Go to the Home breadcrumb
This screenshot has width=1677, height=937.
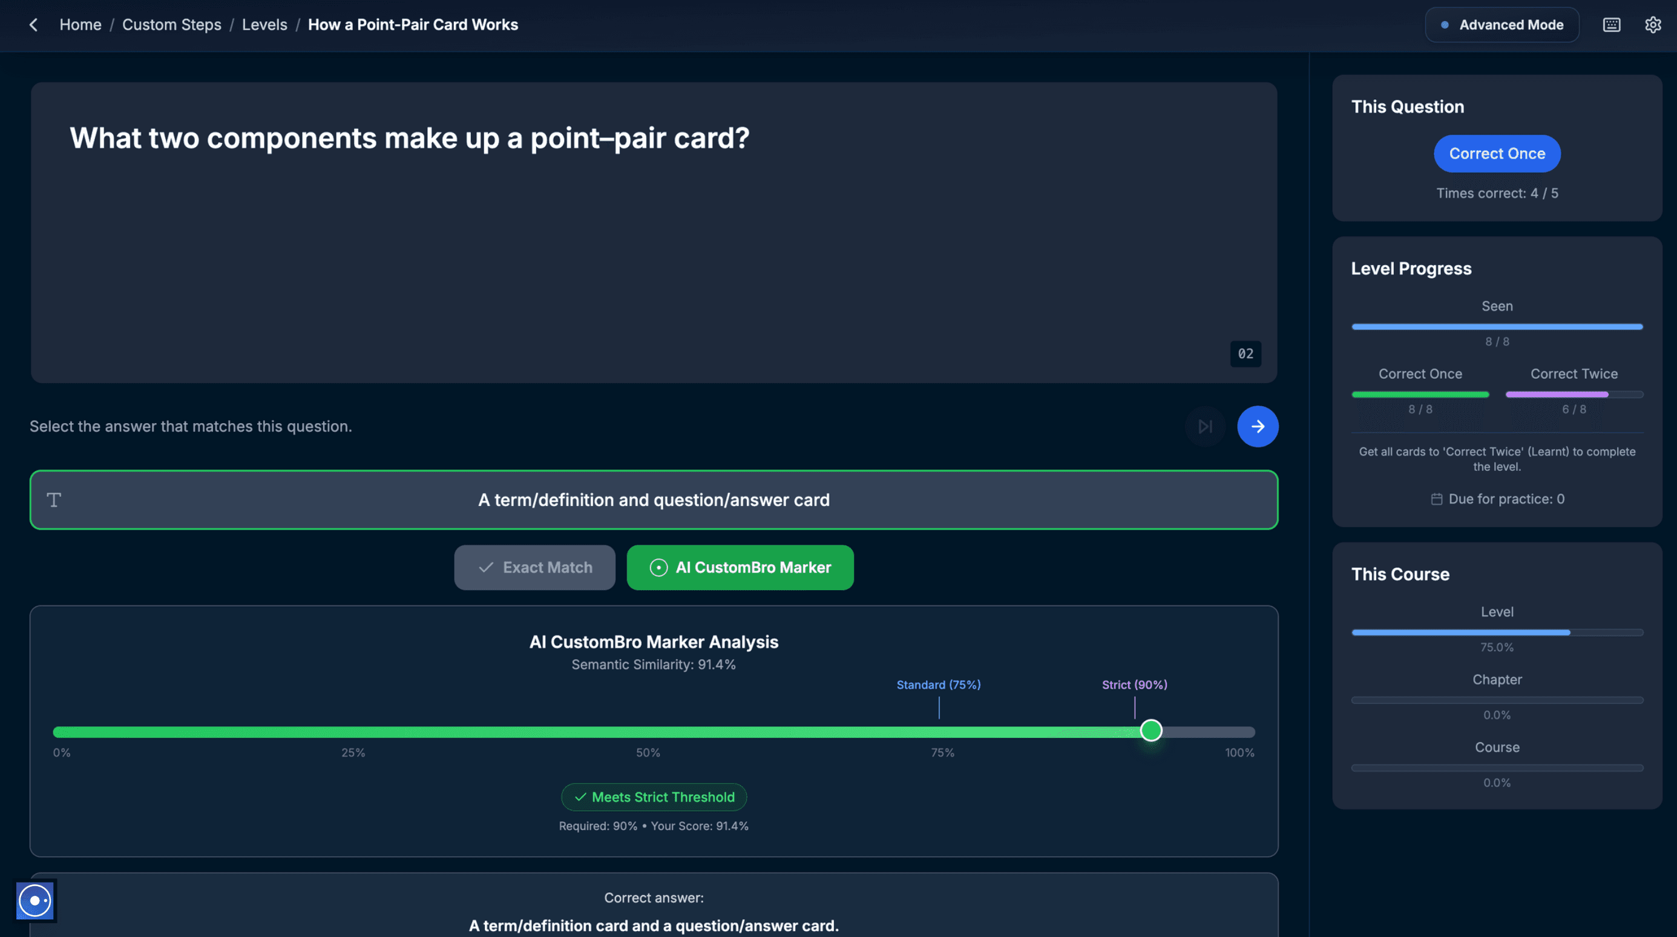pos(80,25)
